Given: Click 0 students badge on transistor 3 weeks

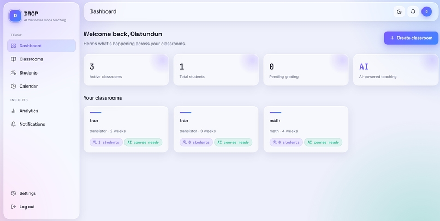Looking at the screenshot, I should pos(196,143).
